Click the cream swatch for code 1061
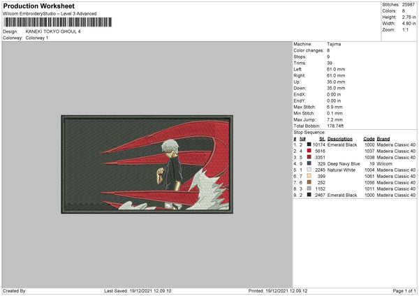The width and height of the screenshot is (419, 296). coord(309,176)
